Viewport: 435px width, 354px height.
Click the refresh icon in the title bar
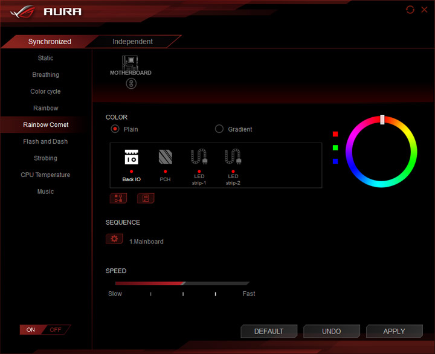410,10
